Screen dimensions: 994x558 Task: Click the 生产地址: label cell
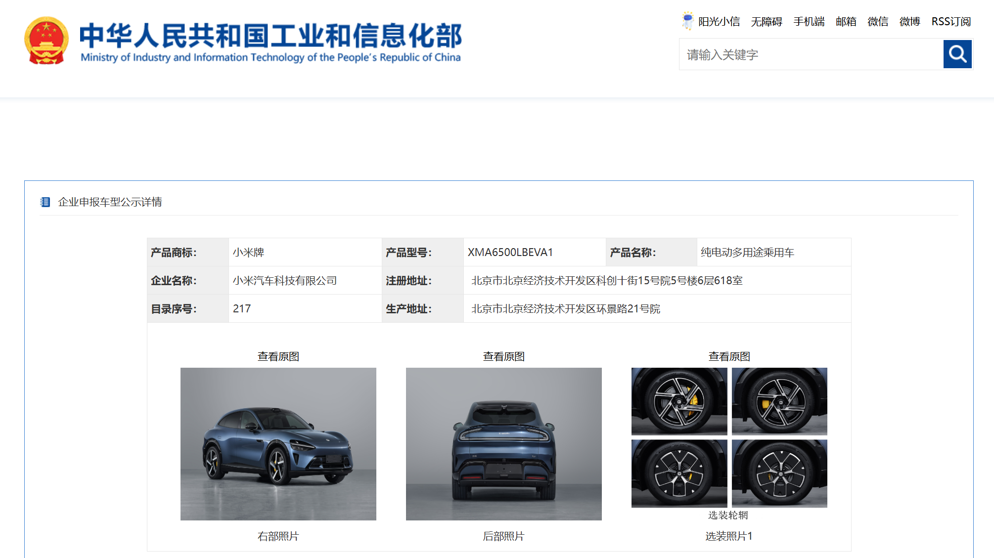(423, 309)
